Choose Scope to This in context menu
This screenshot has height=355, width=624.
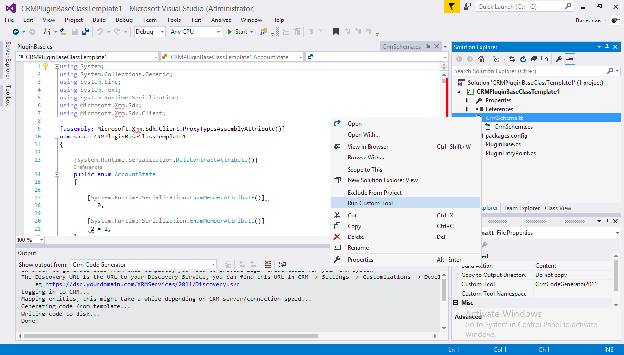(x=405, y=170)
